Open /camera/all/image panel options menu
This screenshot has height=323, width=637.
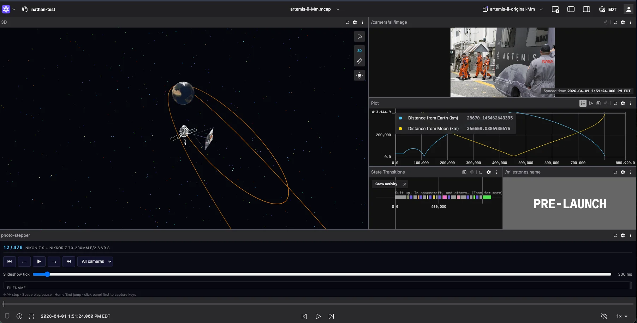(631, 22)
